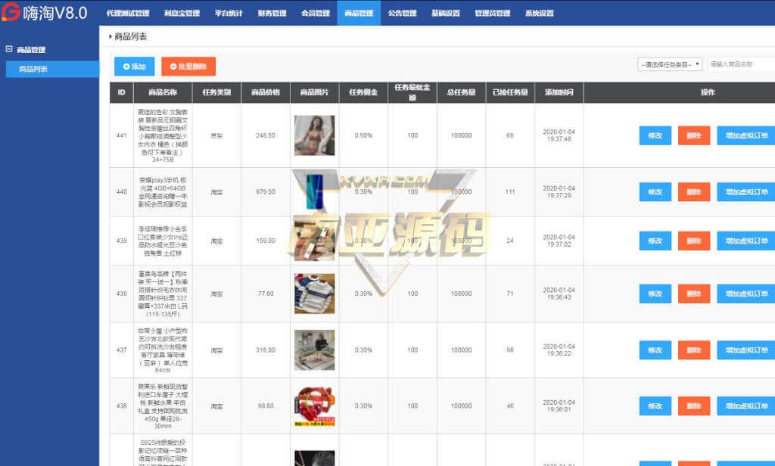The height and width of the screenshot is (466, 775).
Task: Click the 嗨淘 logo icon
Action: [11, 13]
